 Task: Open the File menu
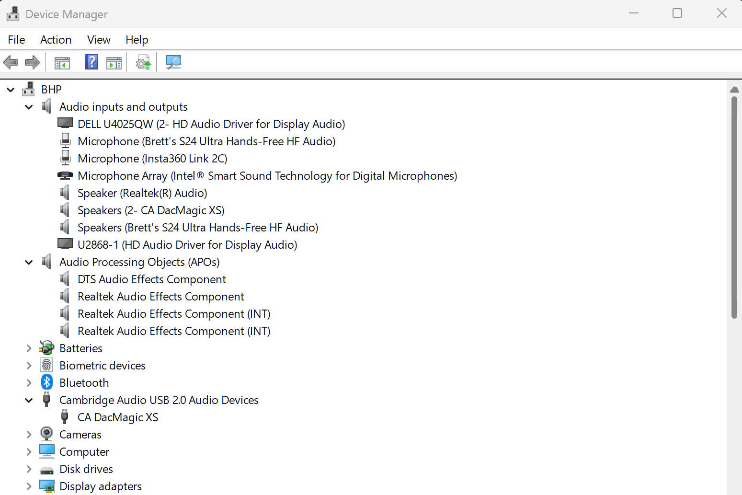click(x=16, y=39)
